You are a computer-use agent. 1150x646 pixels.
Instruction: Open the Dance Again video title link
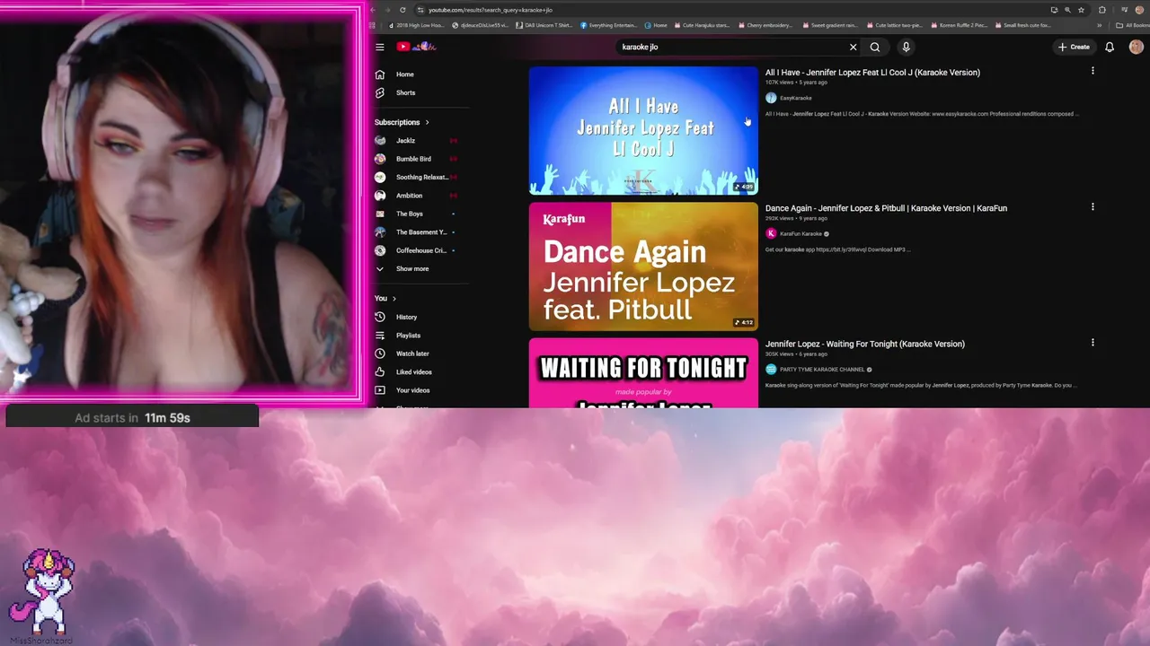(x=886, y=208)
